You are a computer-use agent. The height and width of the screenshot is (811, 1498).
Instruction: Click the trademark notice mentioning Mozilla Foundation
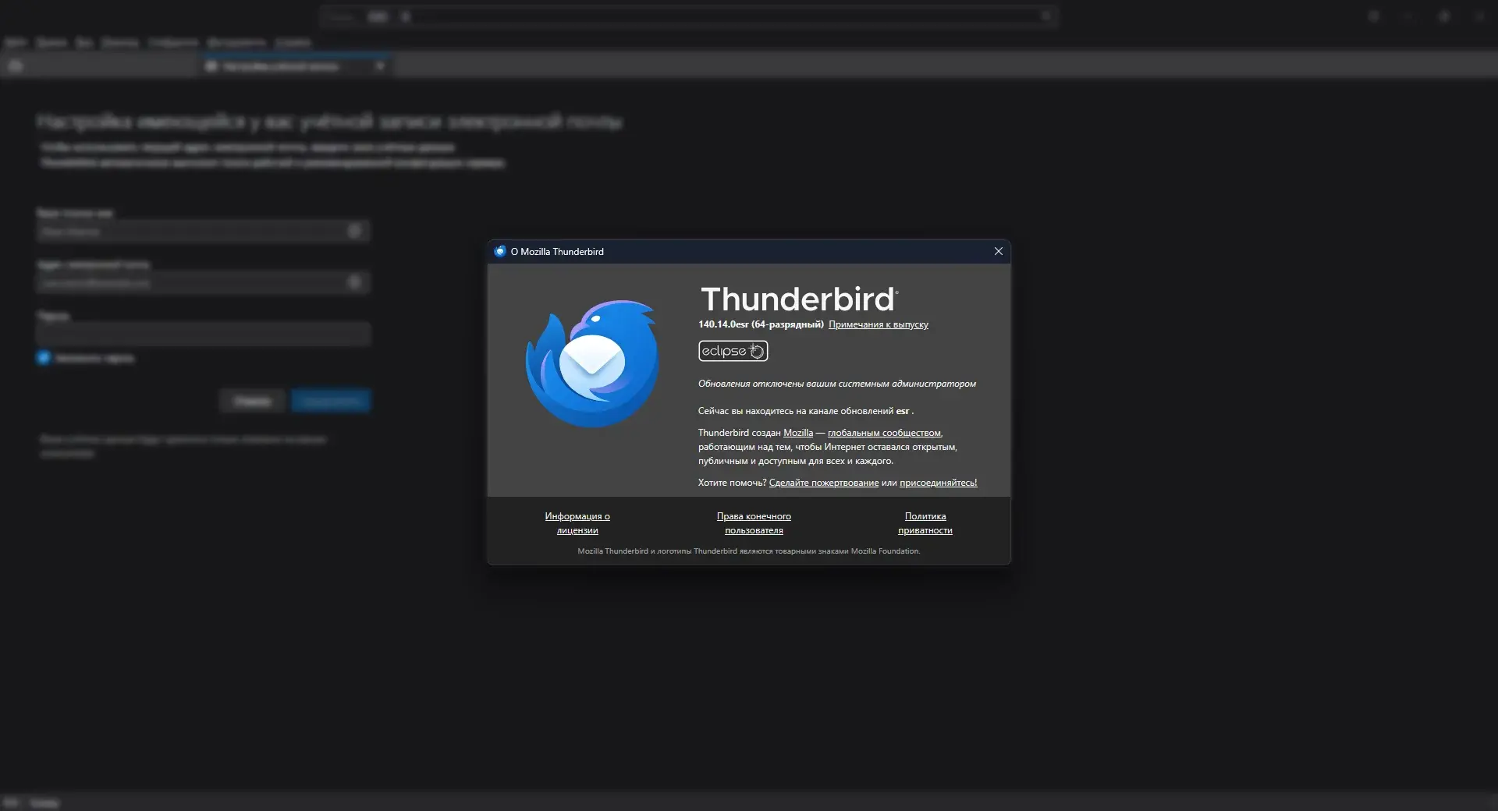tap(749, 551)
